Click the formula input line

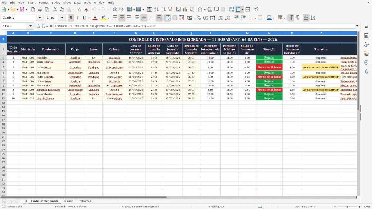click(204, 26)
